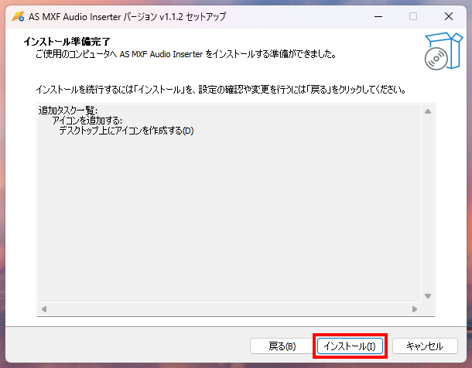Image resolution: width=472 pixels, height=368 pixels.
Task: Select the line 追加タスク一覧:
Action: click(68, 111)
